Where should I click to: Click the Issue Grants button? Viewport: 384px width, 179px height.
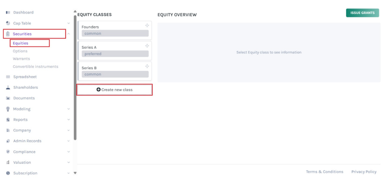(x=362, y=13)
